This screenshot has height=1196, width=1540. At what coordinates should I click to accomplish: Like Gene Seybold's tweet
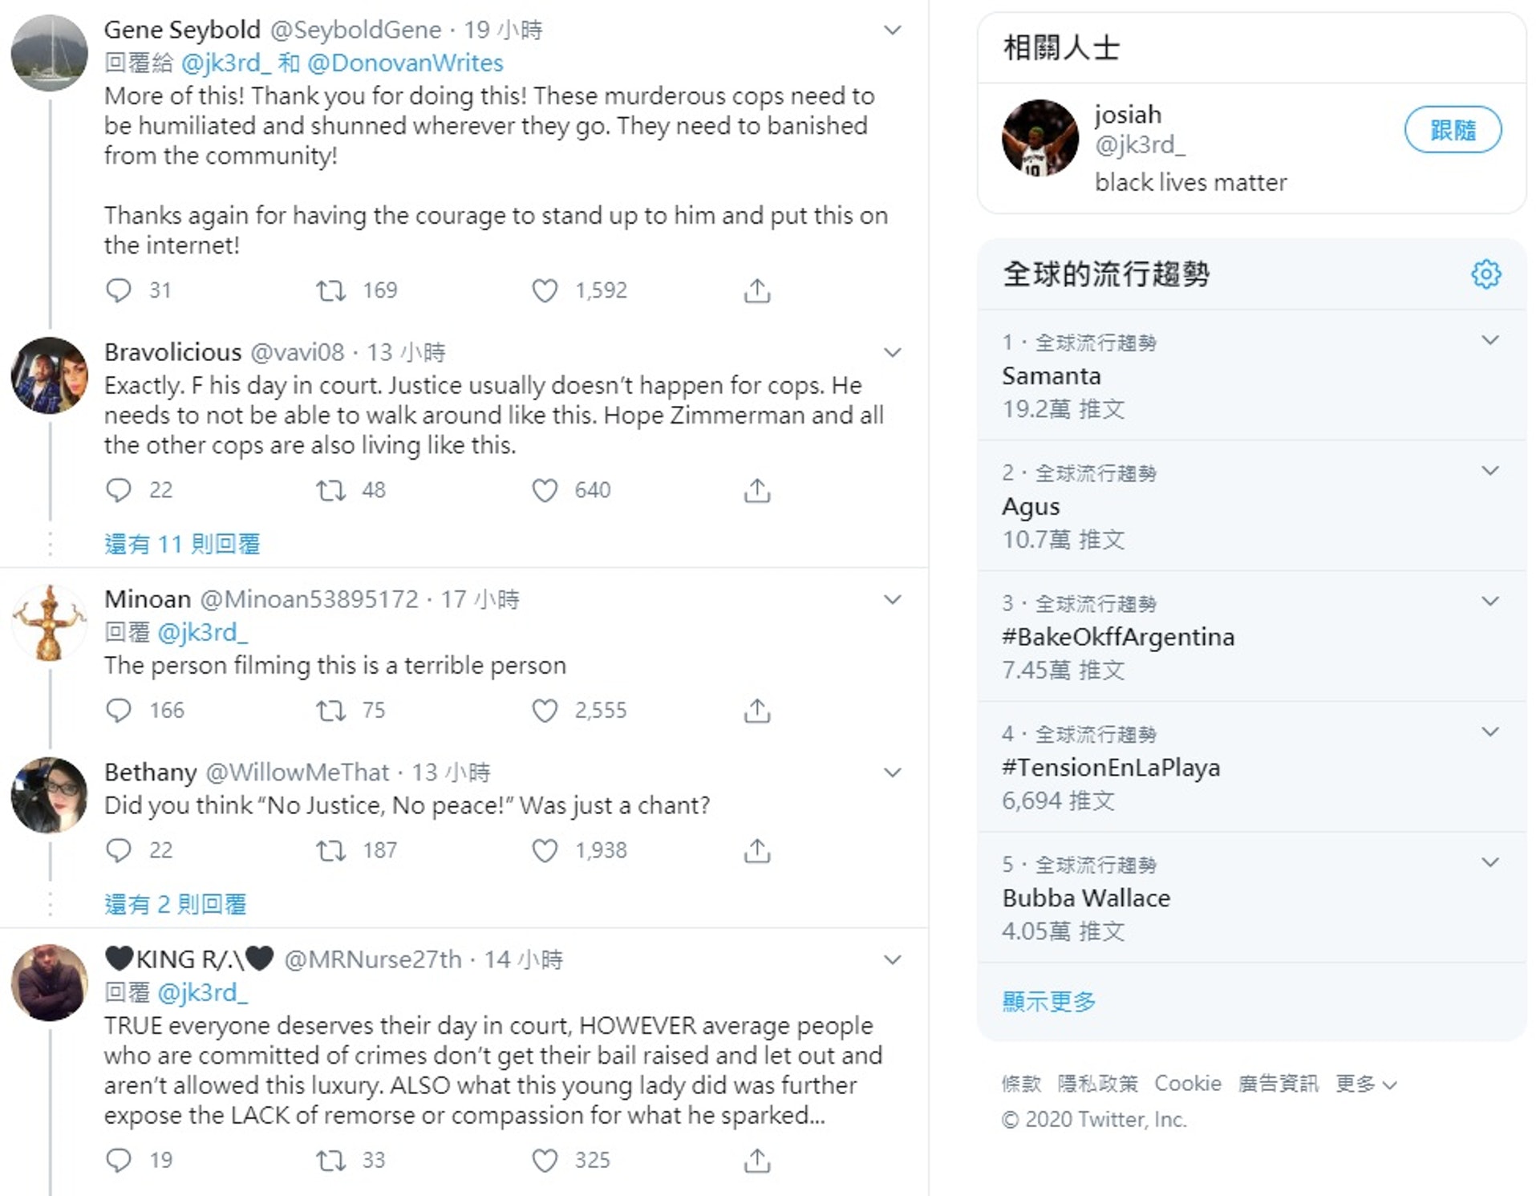point(545,290)
